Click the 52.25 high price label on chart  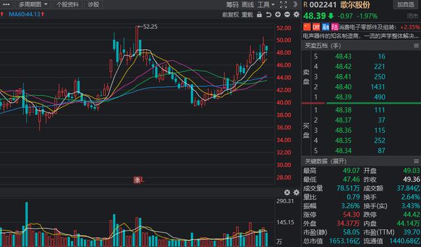pyautogui.click(x=150, y=27)
